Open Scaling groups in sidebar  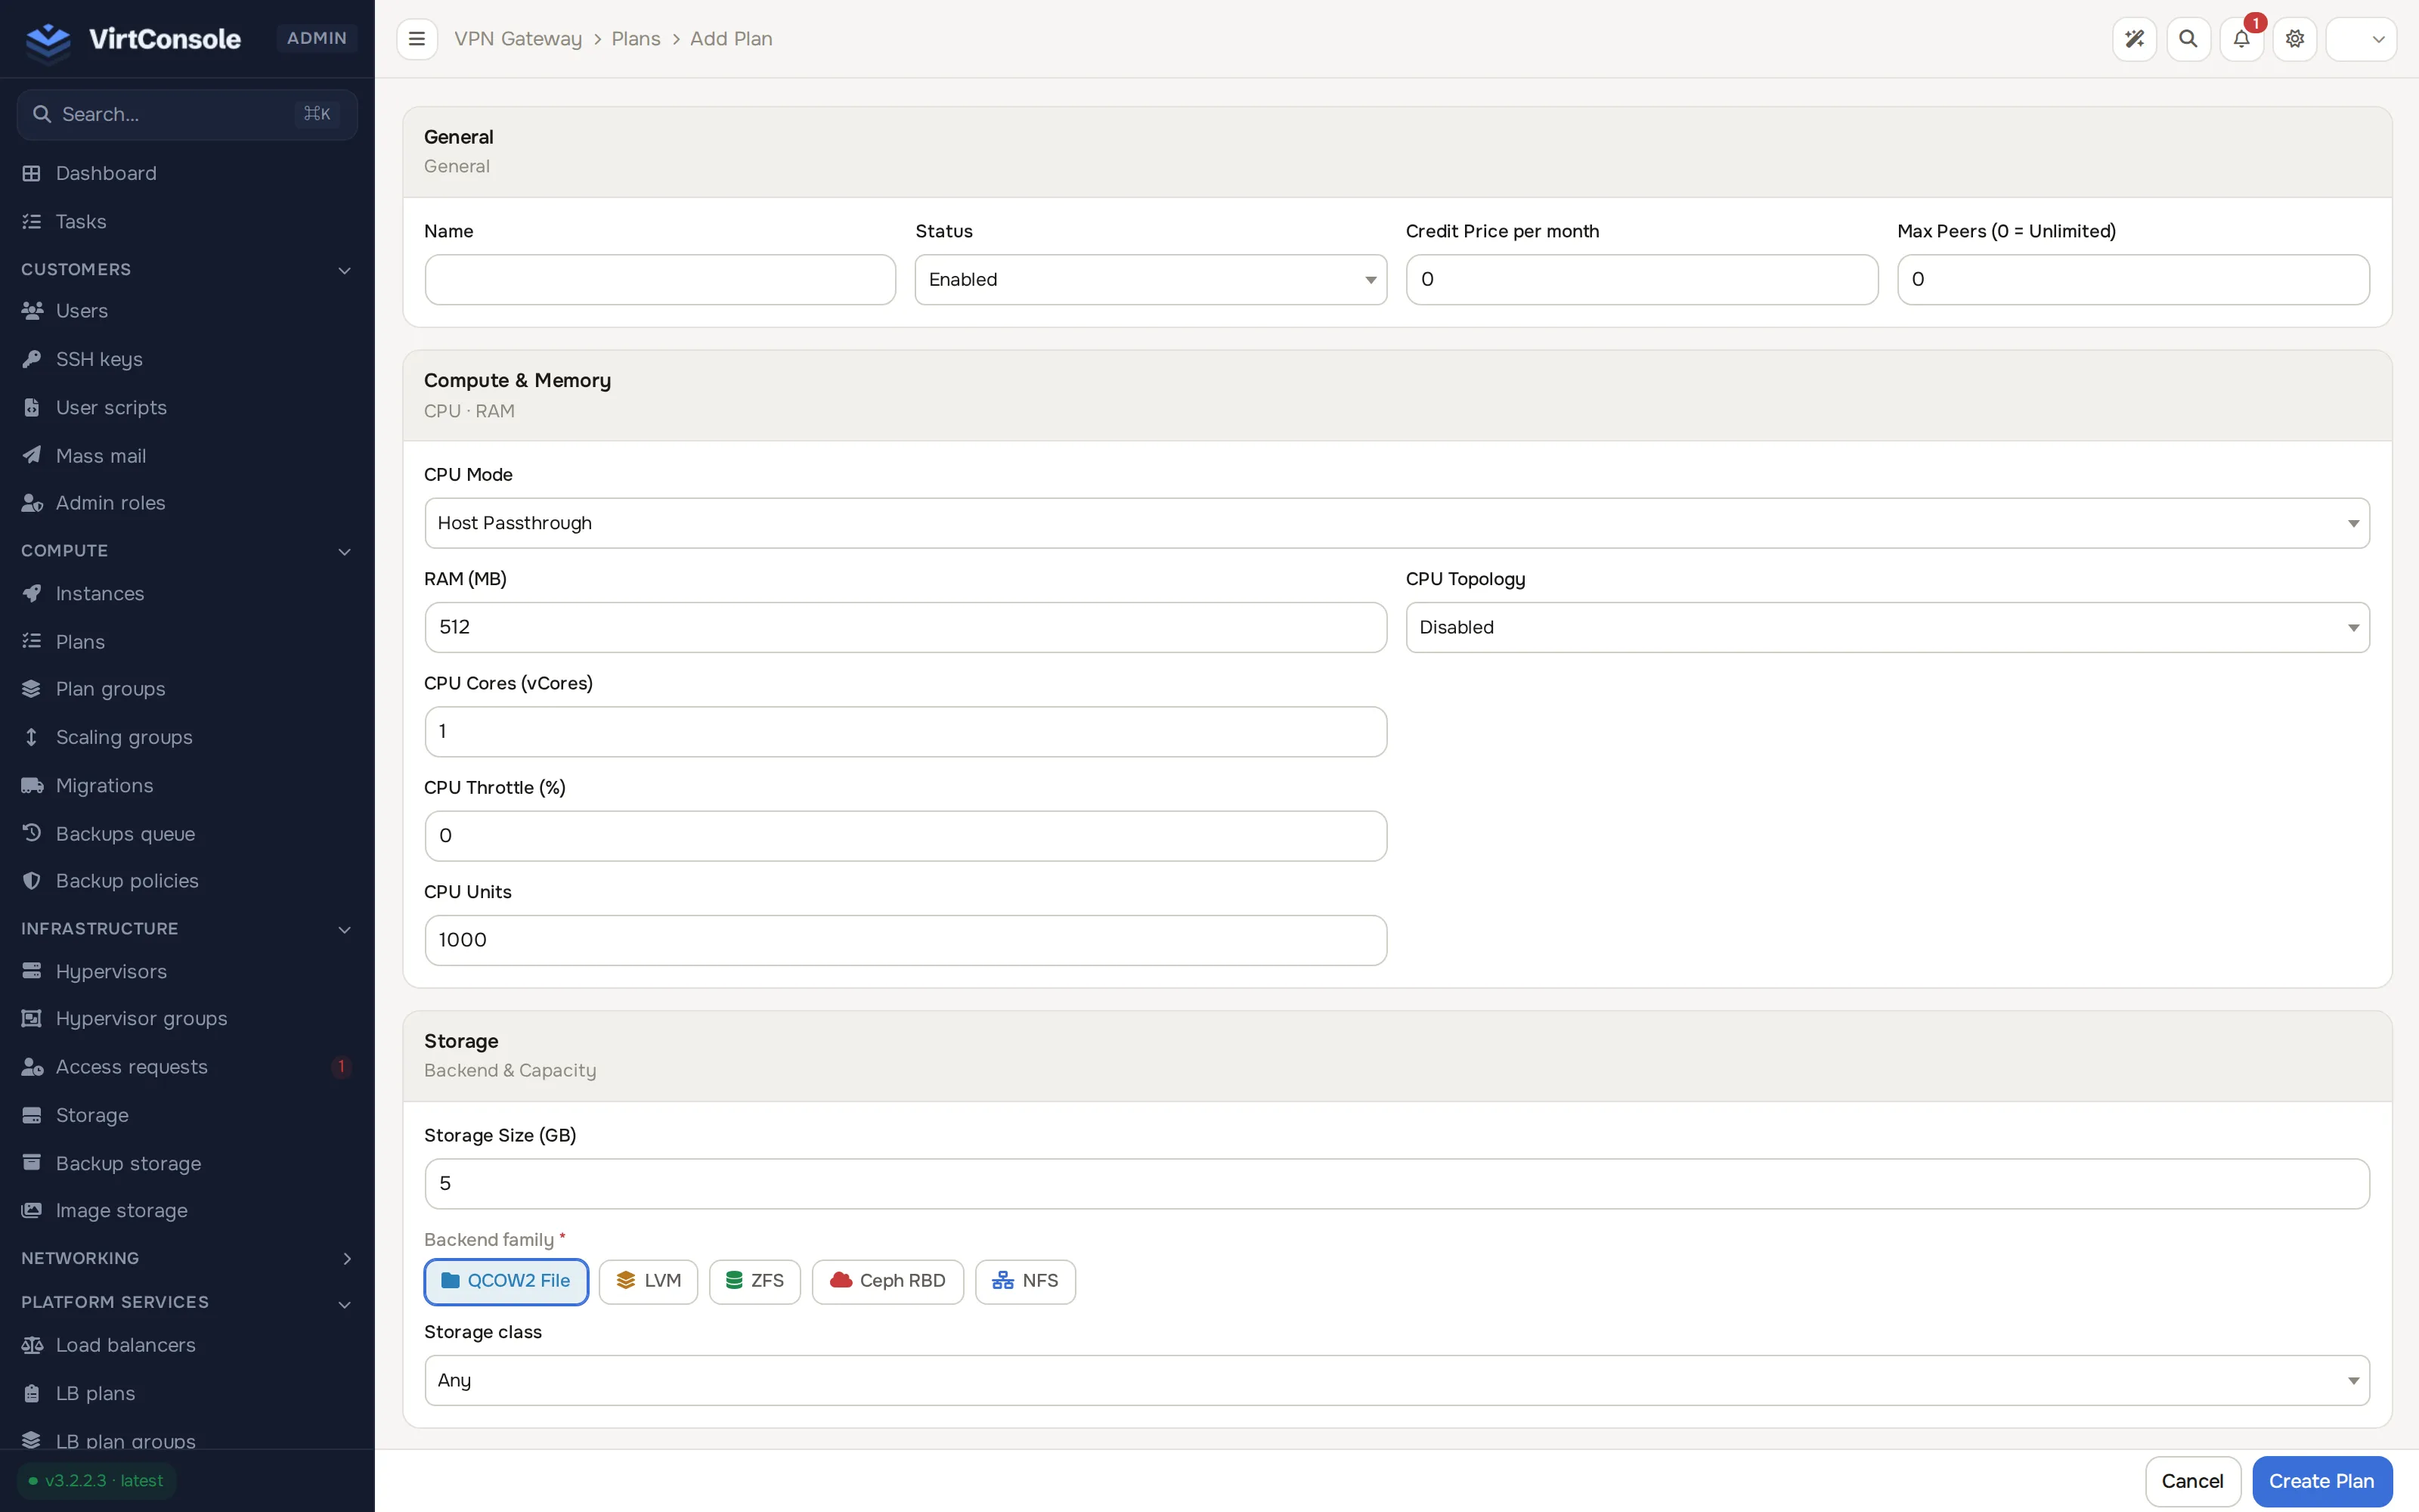187,737
